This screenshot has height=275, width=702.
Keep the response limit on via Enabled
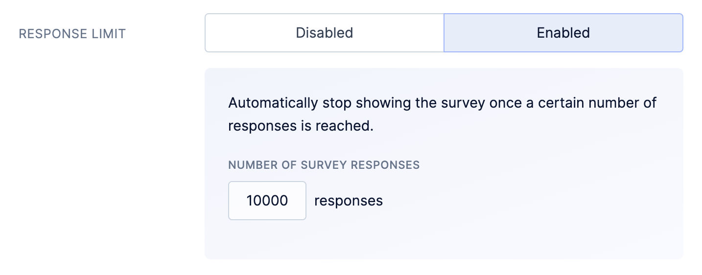pos(563,33)
